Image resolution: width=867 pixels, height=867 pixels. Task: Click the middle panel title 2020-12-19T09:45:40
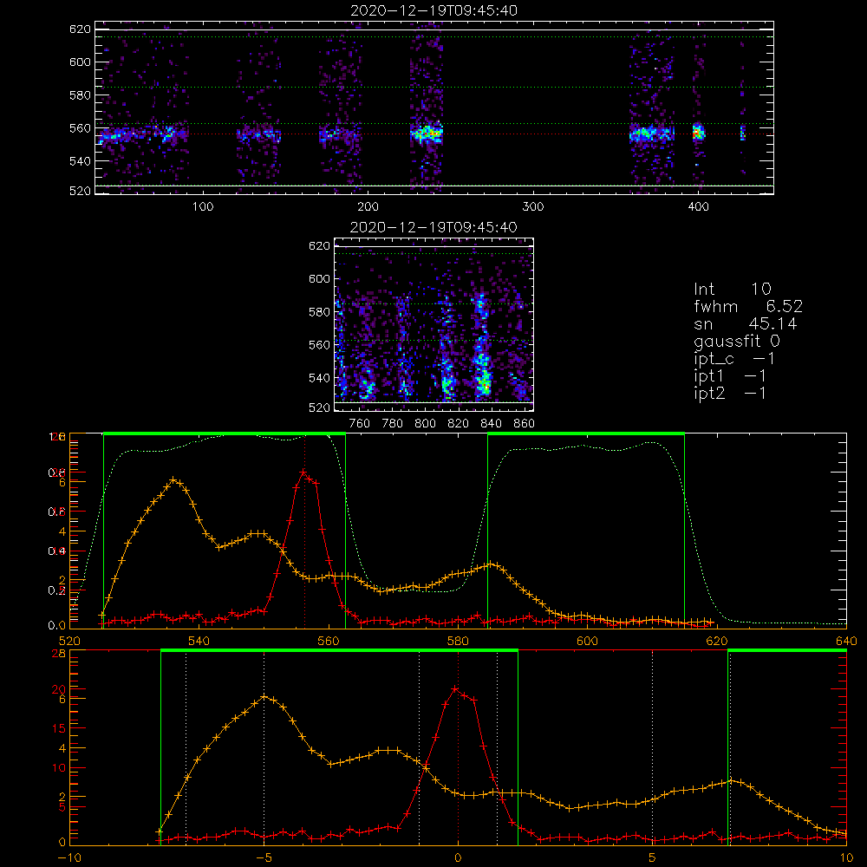(434, 227)
